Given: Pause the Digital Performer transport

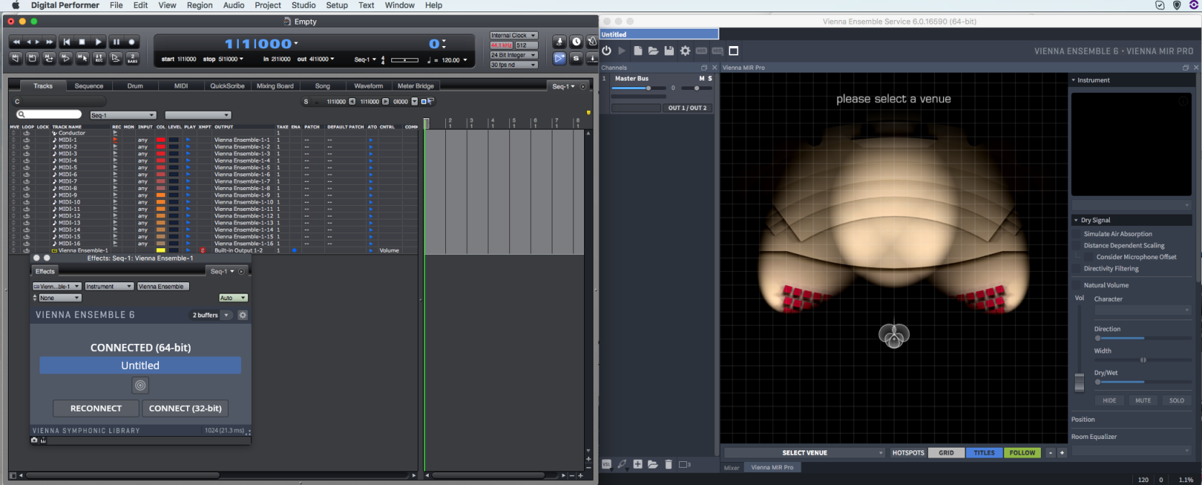Looking at the screenshot, I should (116, 42).
